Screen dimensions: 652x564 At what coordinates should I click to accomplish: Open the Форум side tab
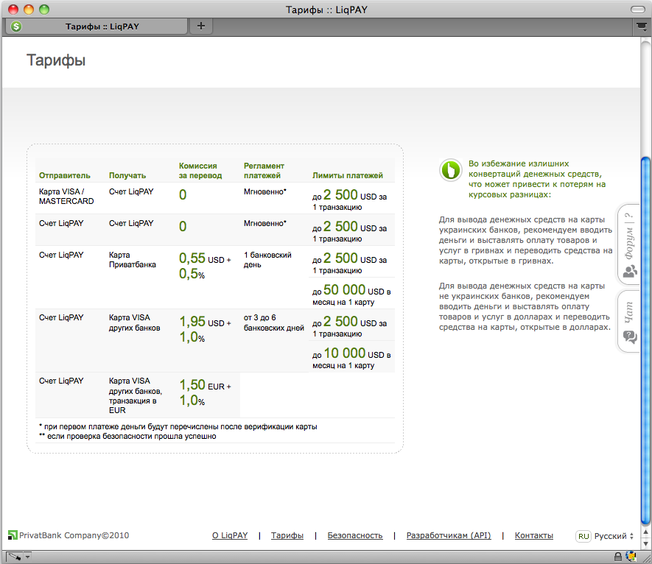point(630,244)
